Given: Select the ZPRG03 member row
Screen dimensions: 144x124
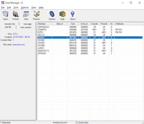Looking at the screenshot, I should [90, 54].
